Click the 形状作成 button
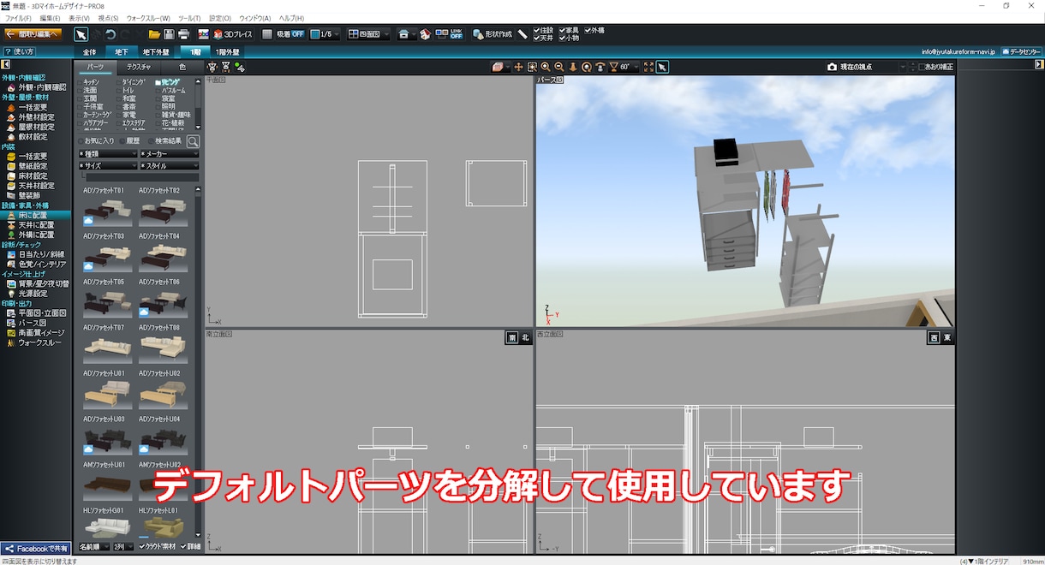The image size is (1045, 565). click(493, 34)
